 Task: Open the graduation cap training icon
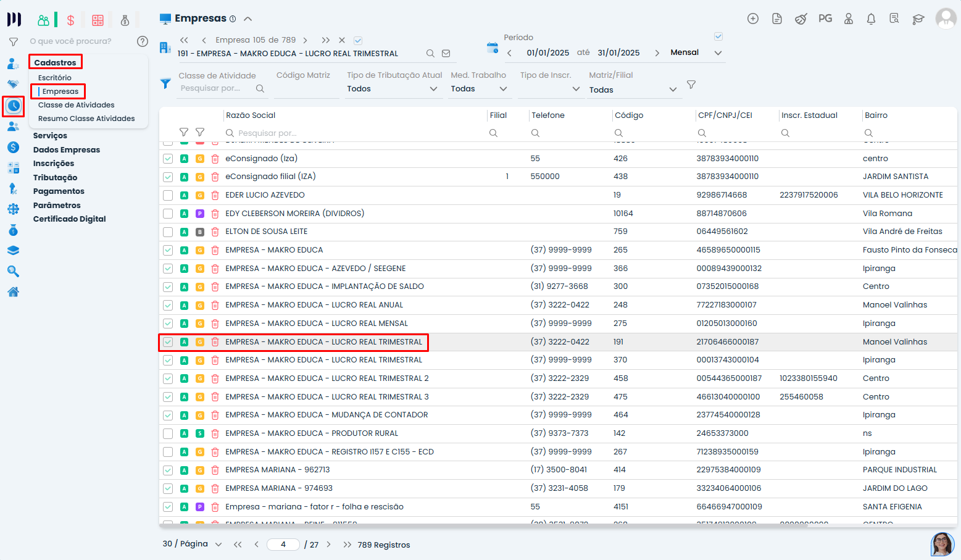point(918,19)
